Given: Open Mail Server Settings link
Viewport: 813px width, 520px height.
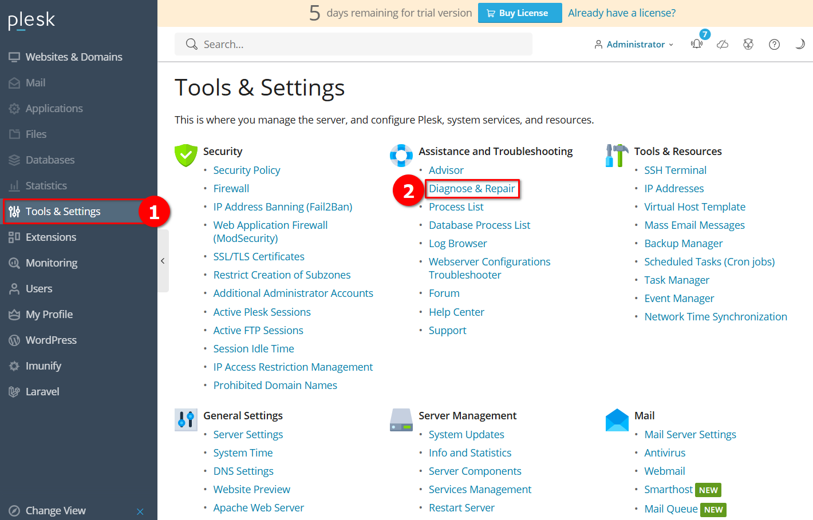Looking at the screenshot, I should [x=690, y=434].
